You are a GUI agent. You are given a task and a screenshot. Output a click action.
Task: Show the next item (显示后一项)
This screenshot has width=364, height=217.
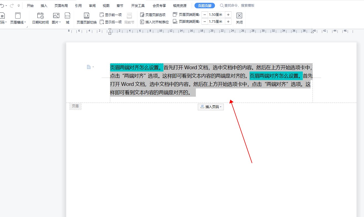tap(111, 22)
